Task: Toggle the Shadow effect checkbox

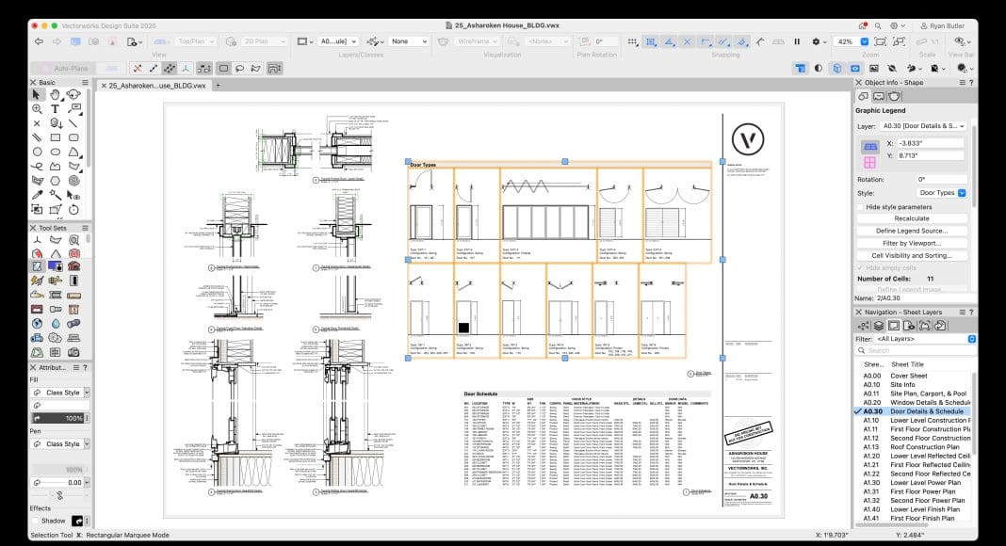Action: [36, 521]
